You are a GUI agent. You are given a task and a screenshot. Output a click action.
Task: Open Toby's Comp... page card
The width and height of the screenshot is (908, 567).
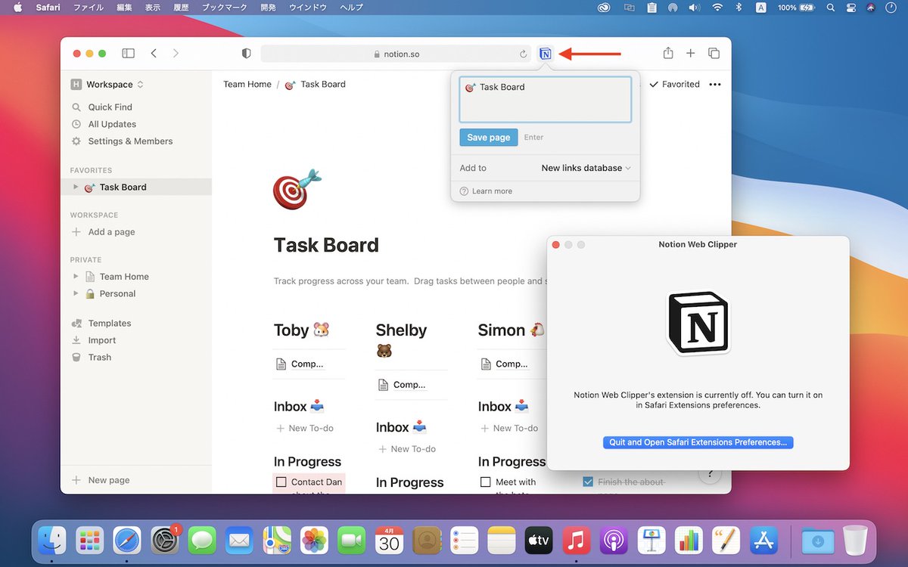[x=309, y=364]
